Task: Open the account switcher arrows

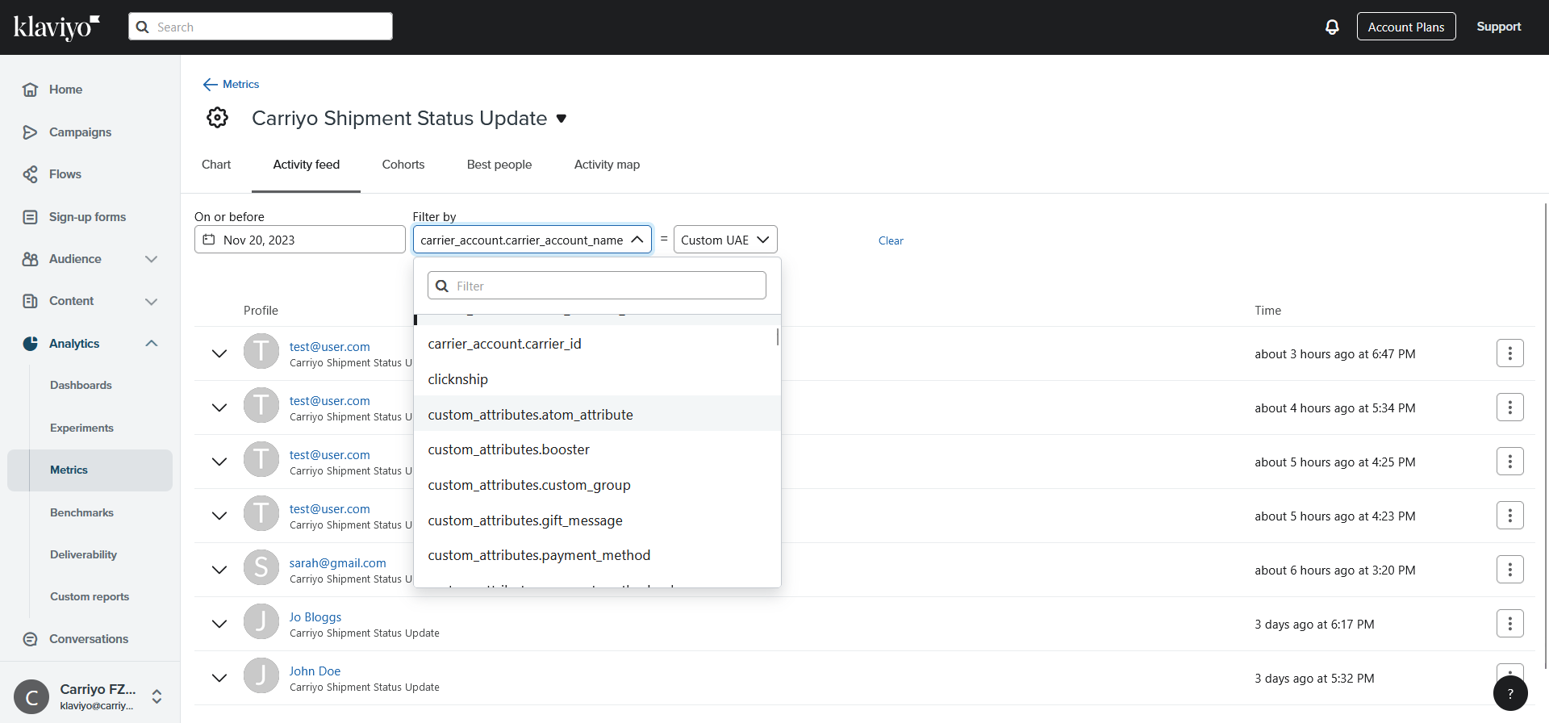Action: (x=157, y=696)
